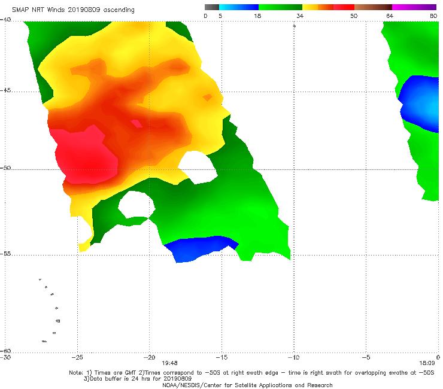Click the swath time stamp '19:48'
Screen dimensions: 443x389
click(x=169, y=363)
